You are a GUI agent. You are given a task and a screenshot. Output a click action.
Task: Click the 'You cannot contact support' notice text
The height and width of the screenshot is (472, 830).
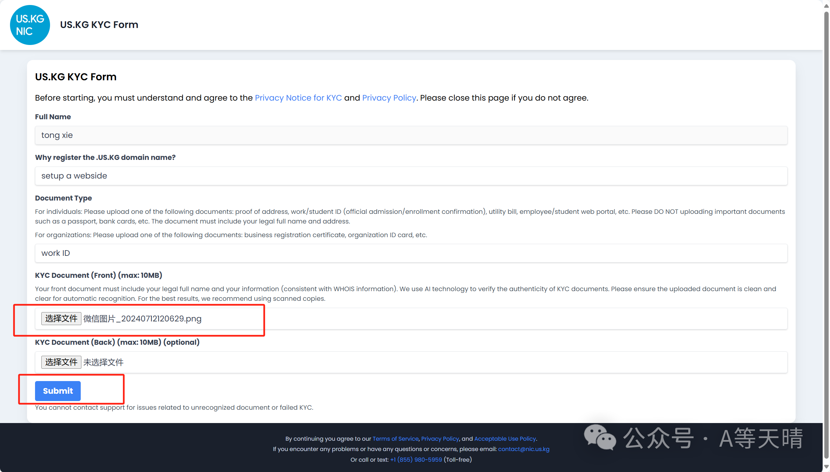click(174, 408)
